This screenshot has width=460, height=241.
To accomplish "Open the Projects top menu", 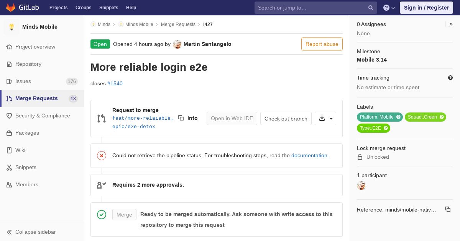I will [x=58, y=8].
